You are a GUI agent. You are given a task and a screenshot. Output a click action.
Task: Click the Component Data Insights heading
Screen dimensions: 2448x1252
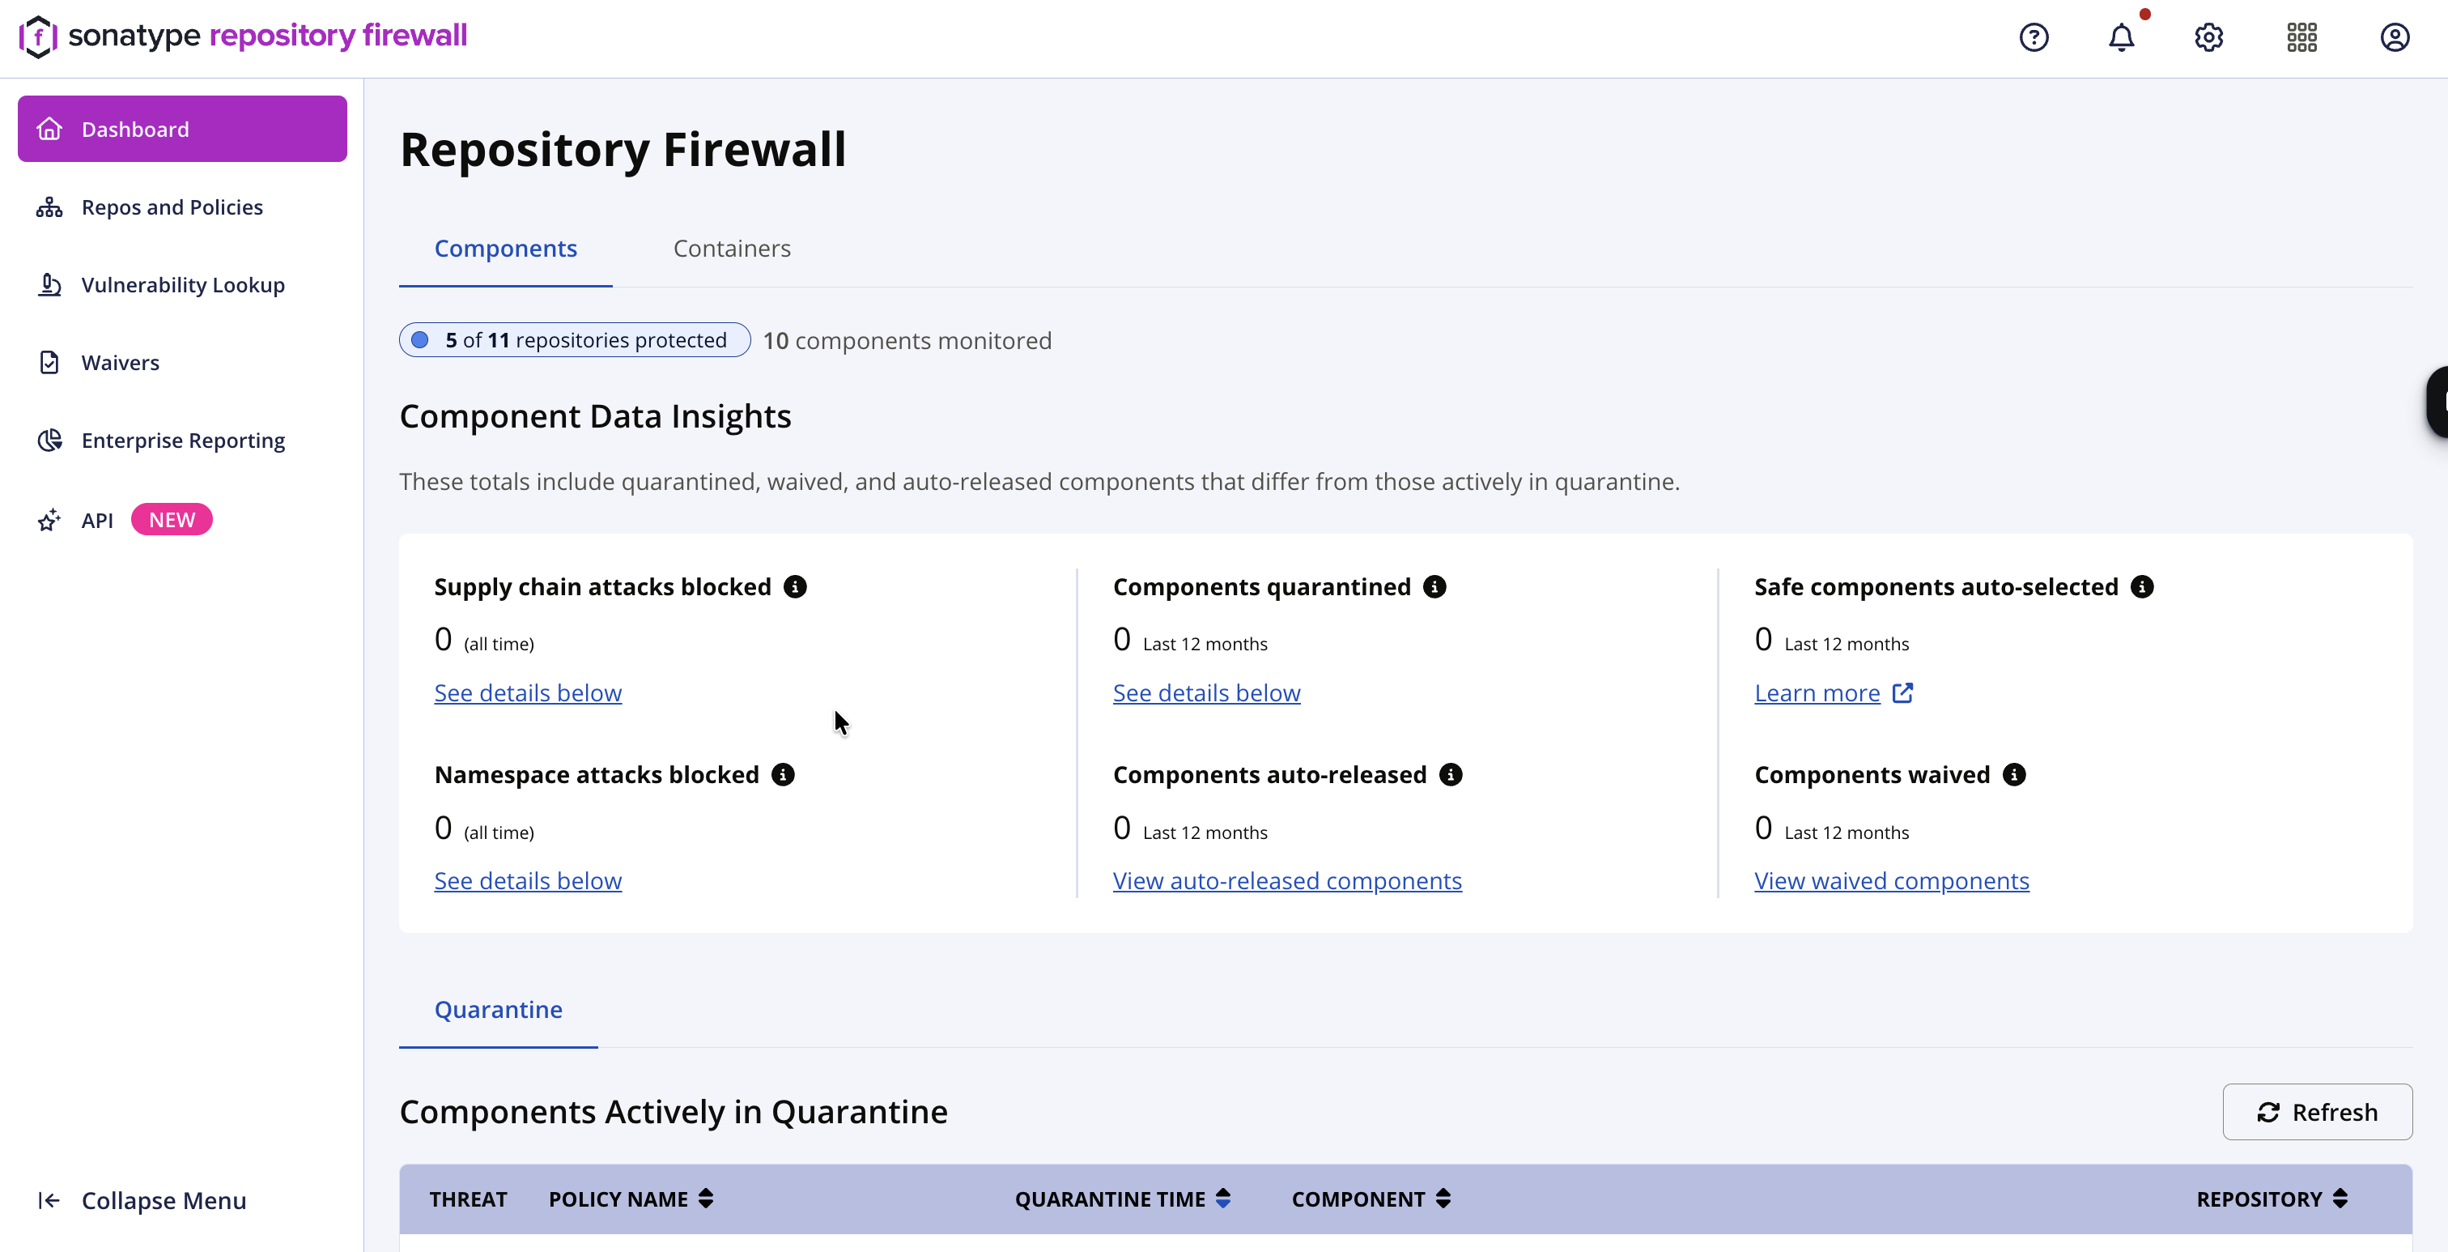click(x=595, y=416)
